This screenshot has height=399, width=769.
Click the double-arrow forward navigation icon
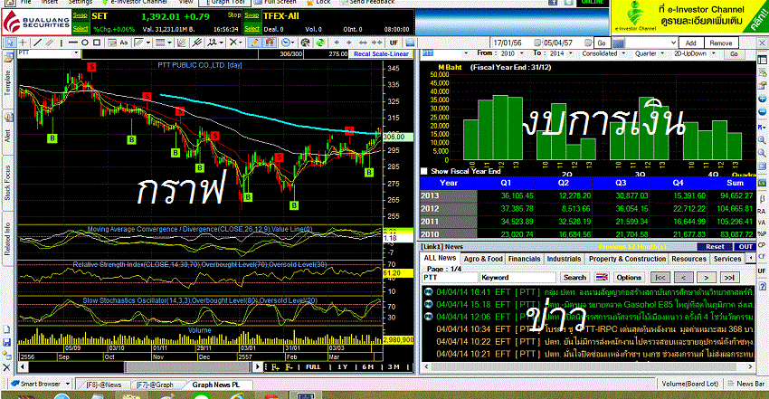pyautogui.click(x=376, y=43)
